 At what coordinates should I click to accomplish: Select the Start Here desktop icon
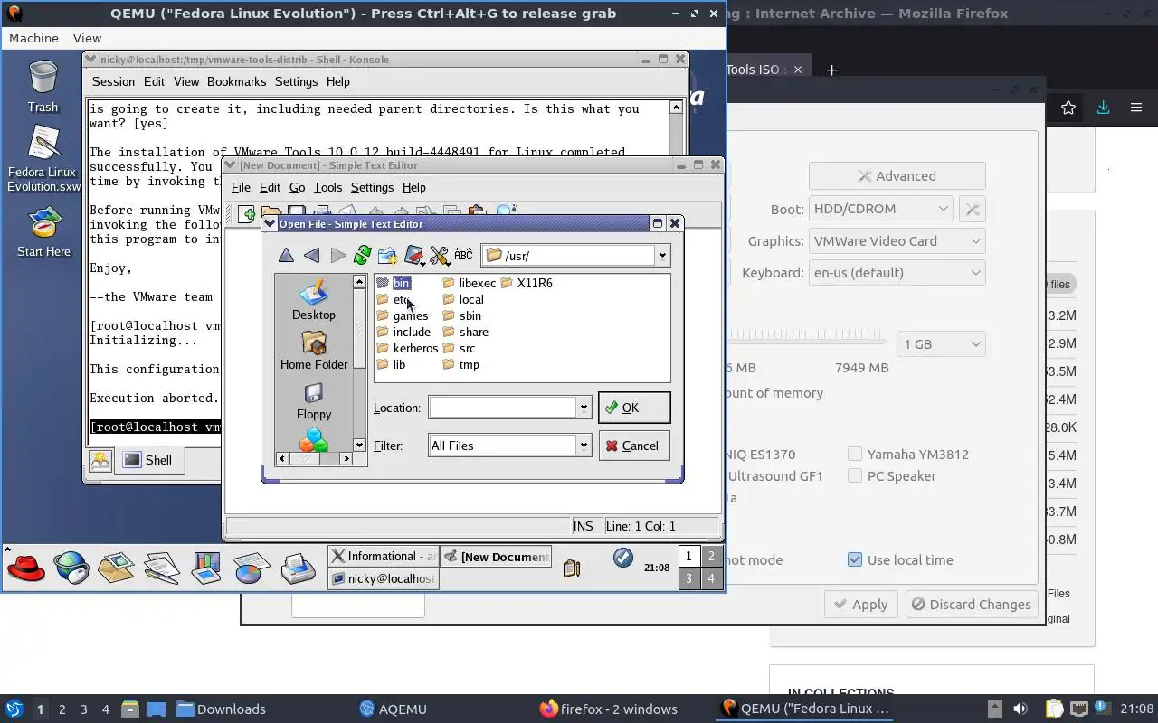click(x=43, y=232)
